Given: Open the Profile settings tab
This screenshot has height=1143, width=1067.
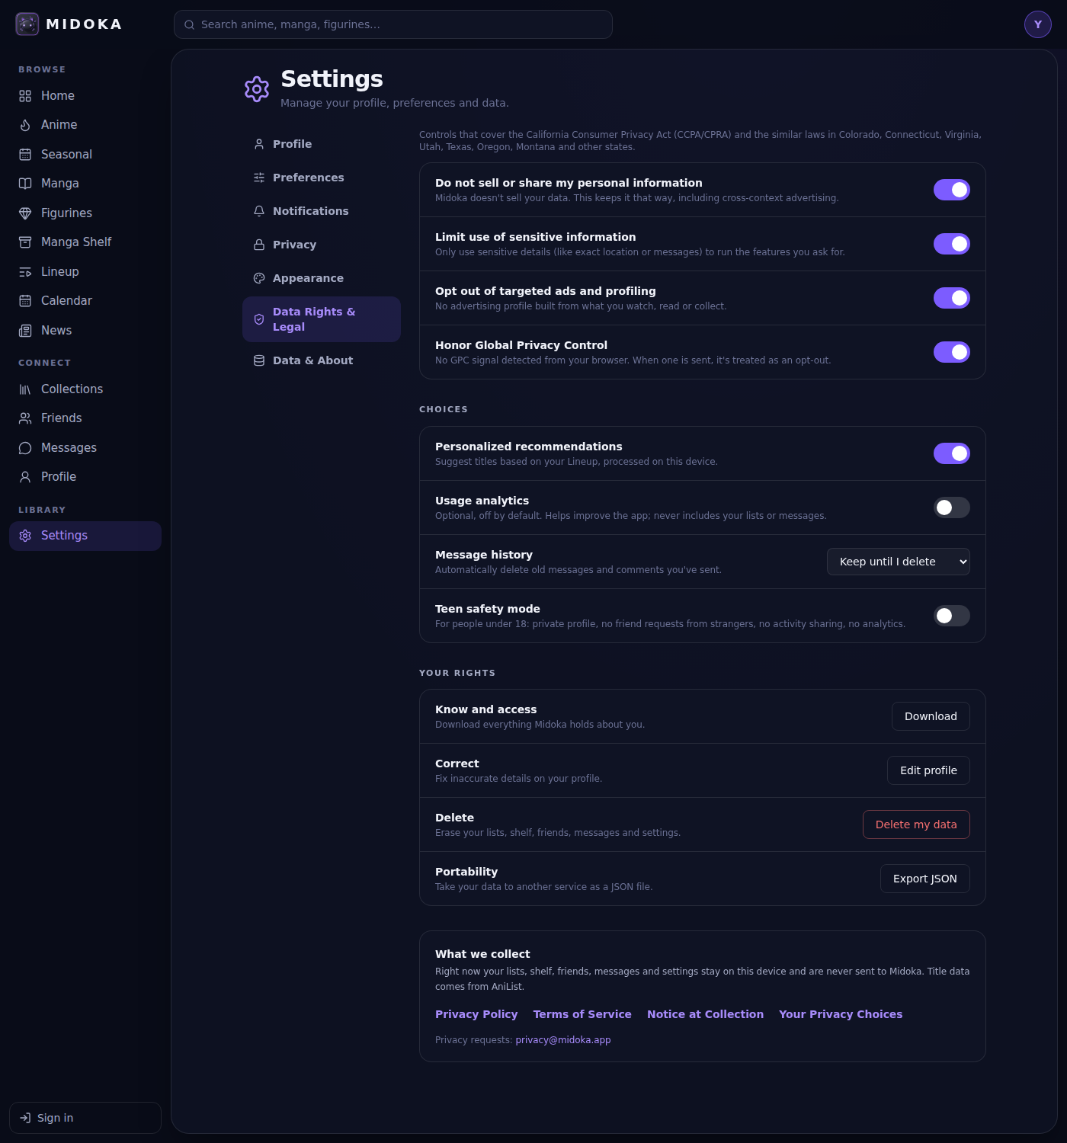Looking at the screenshot, I should coord(322,144).
